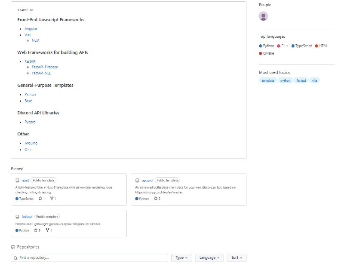Image resolution: width=344 pixels, height=264 pixels.
Task: Click the TypeScript language in Top languages
Action: pos(302,46)
